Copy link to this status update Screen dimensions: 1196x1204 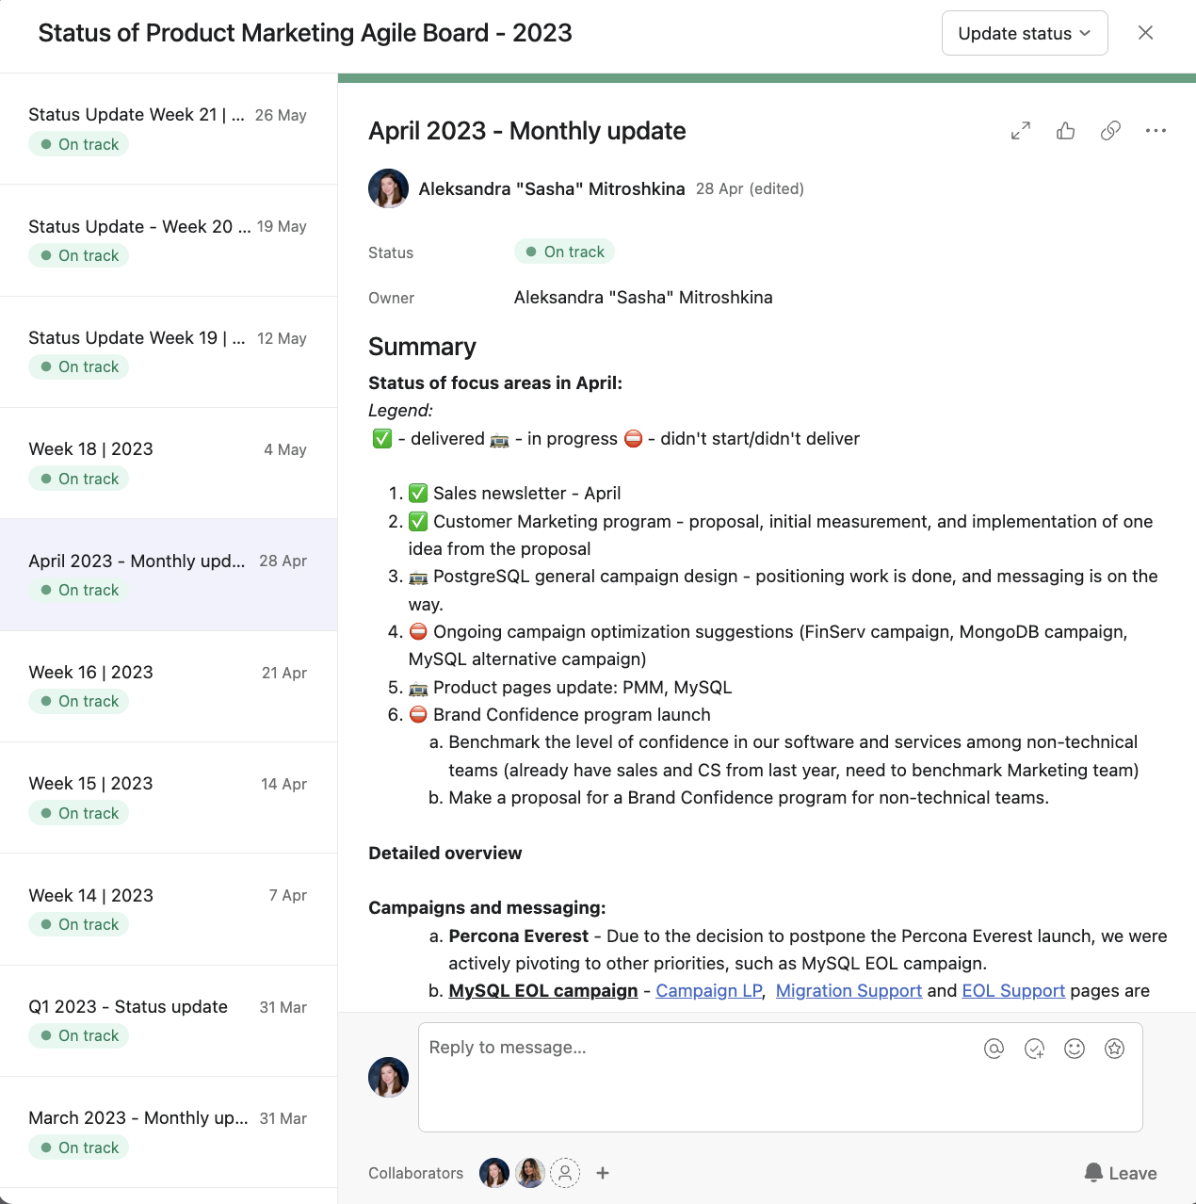point(1111,131)
